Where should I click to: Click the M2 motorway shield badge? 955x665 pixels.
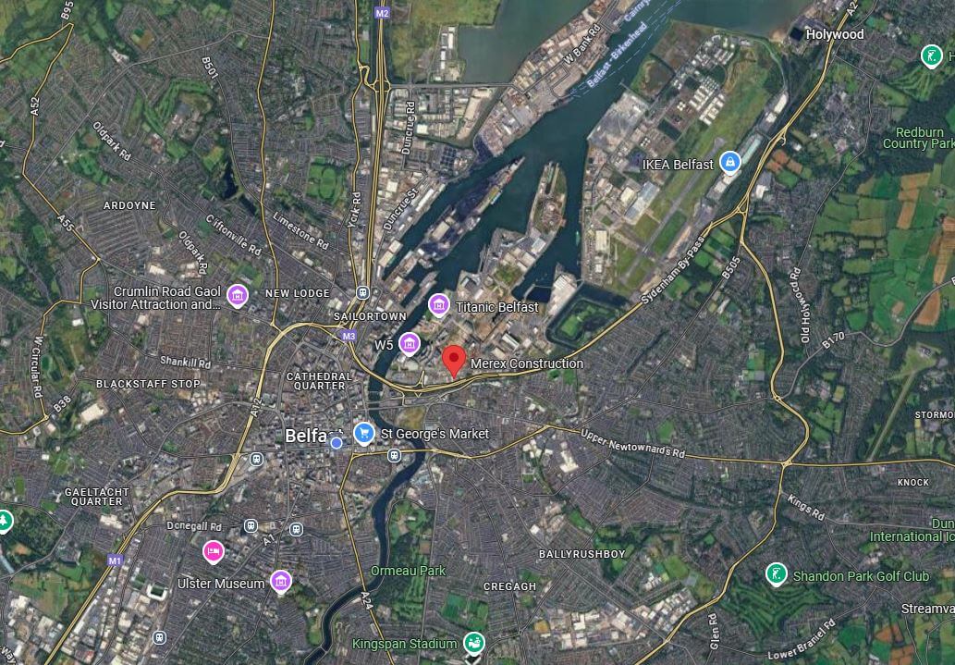click(382, 13)
